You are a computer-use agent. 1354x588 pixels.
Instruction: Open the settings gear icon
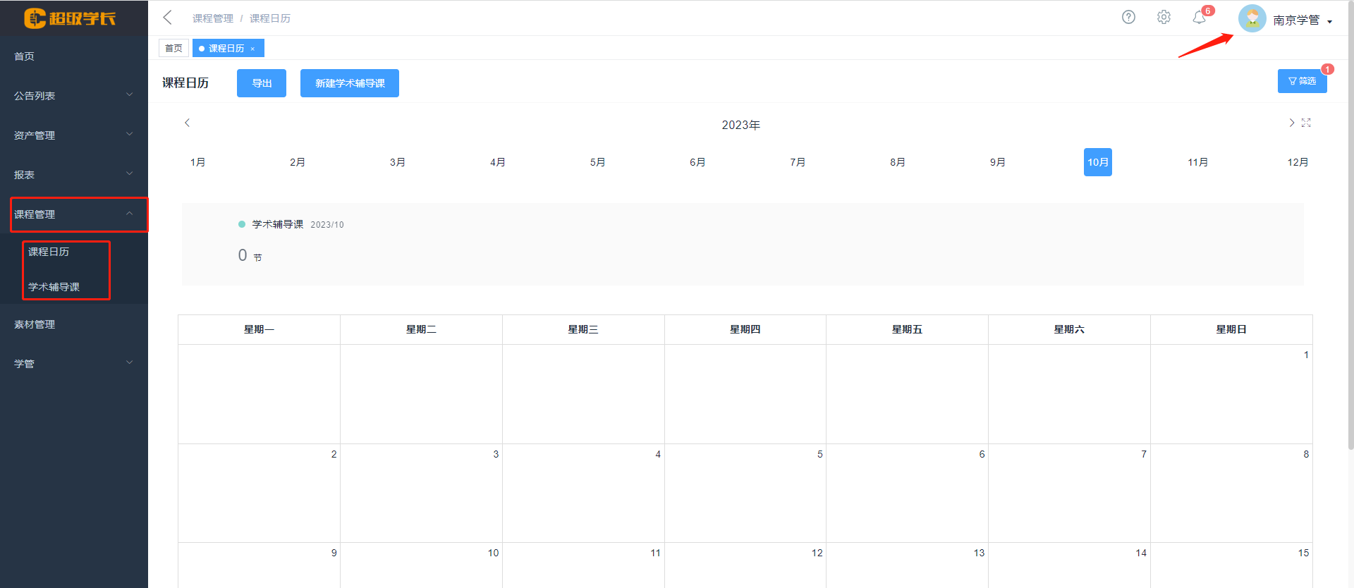click(x=1164, y=18)
